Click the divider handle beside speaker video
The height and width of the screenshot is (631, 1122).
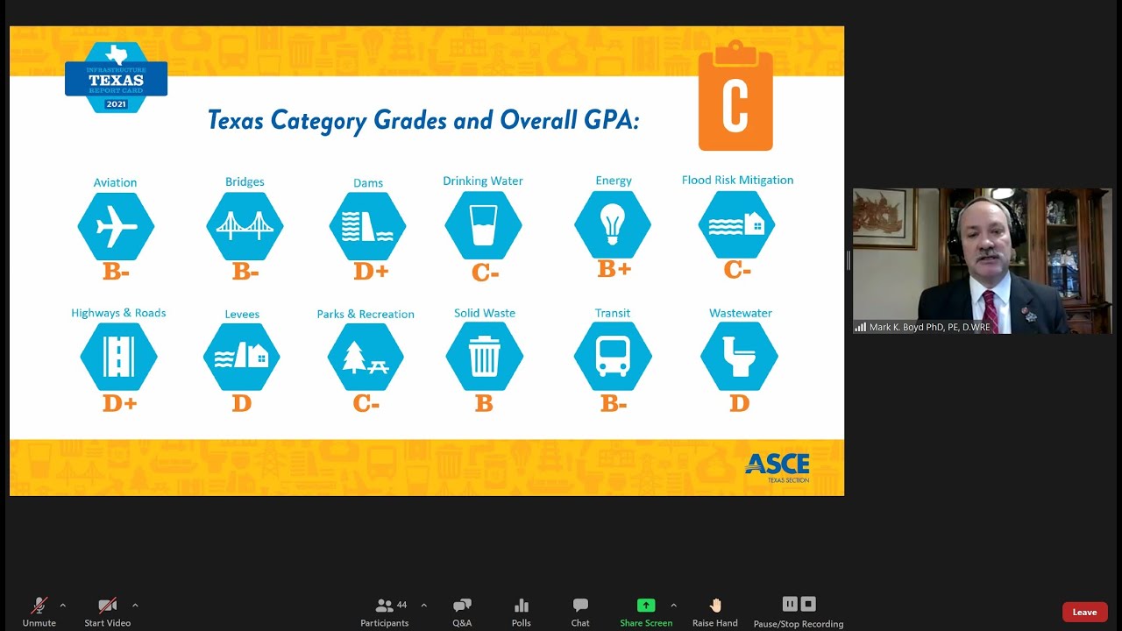point(849,260)
